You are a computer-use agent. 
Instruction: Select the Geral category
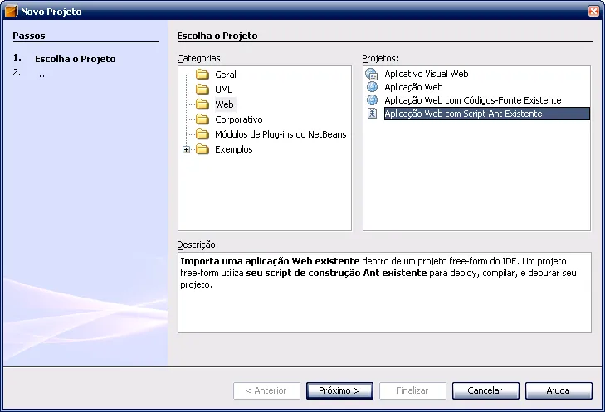click(226, 75)
